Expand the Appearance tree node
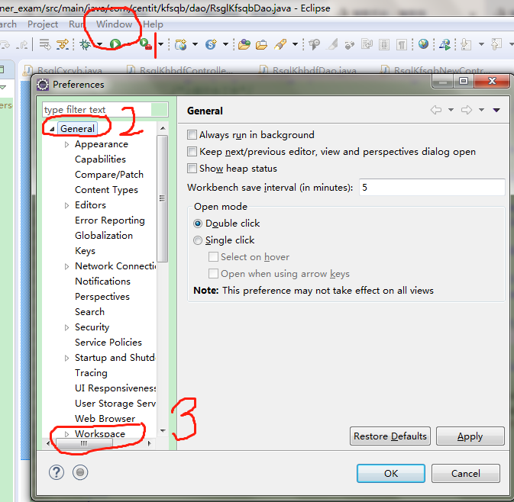Image resolution: width=514 pixels, height=502 pixels. (67, 144)
